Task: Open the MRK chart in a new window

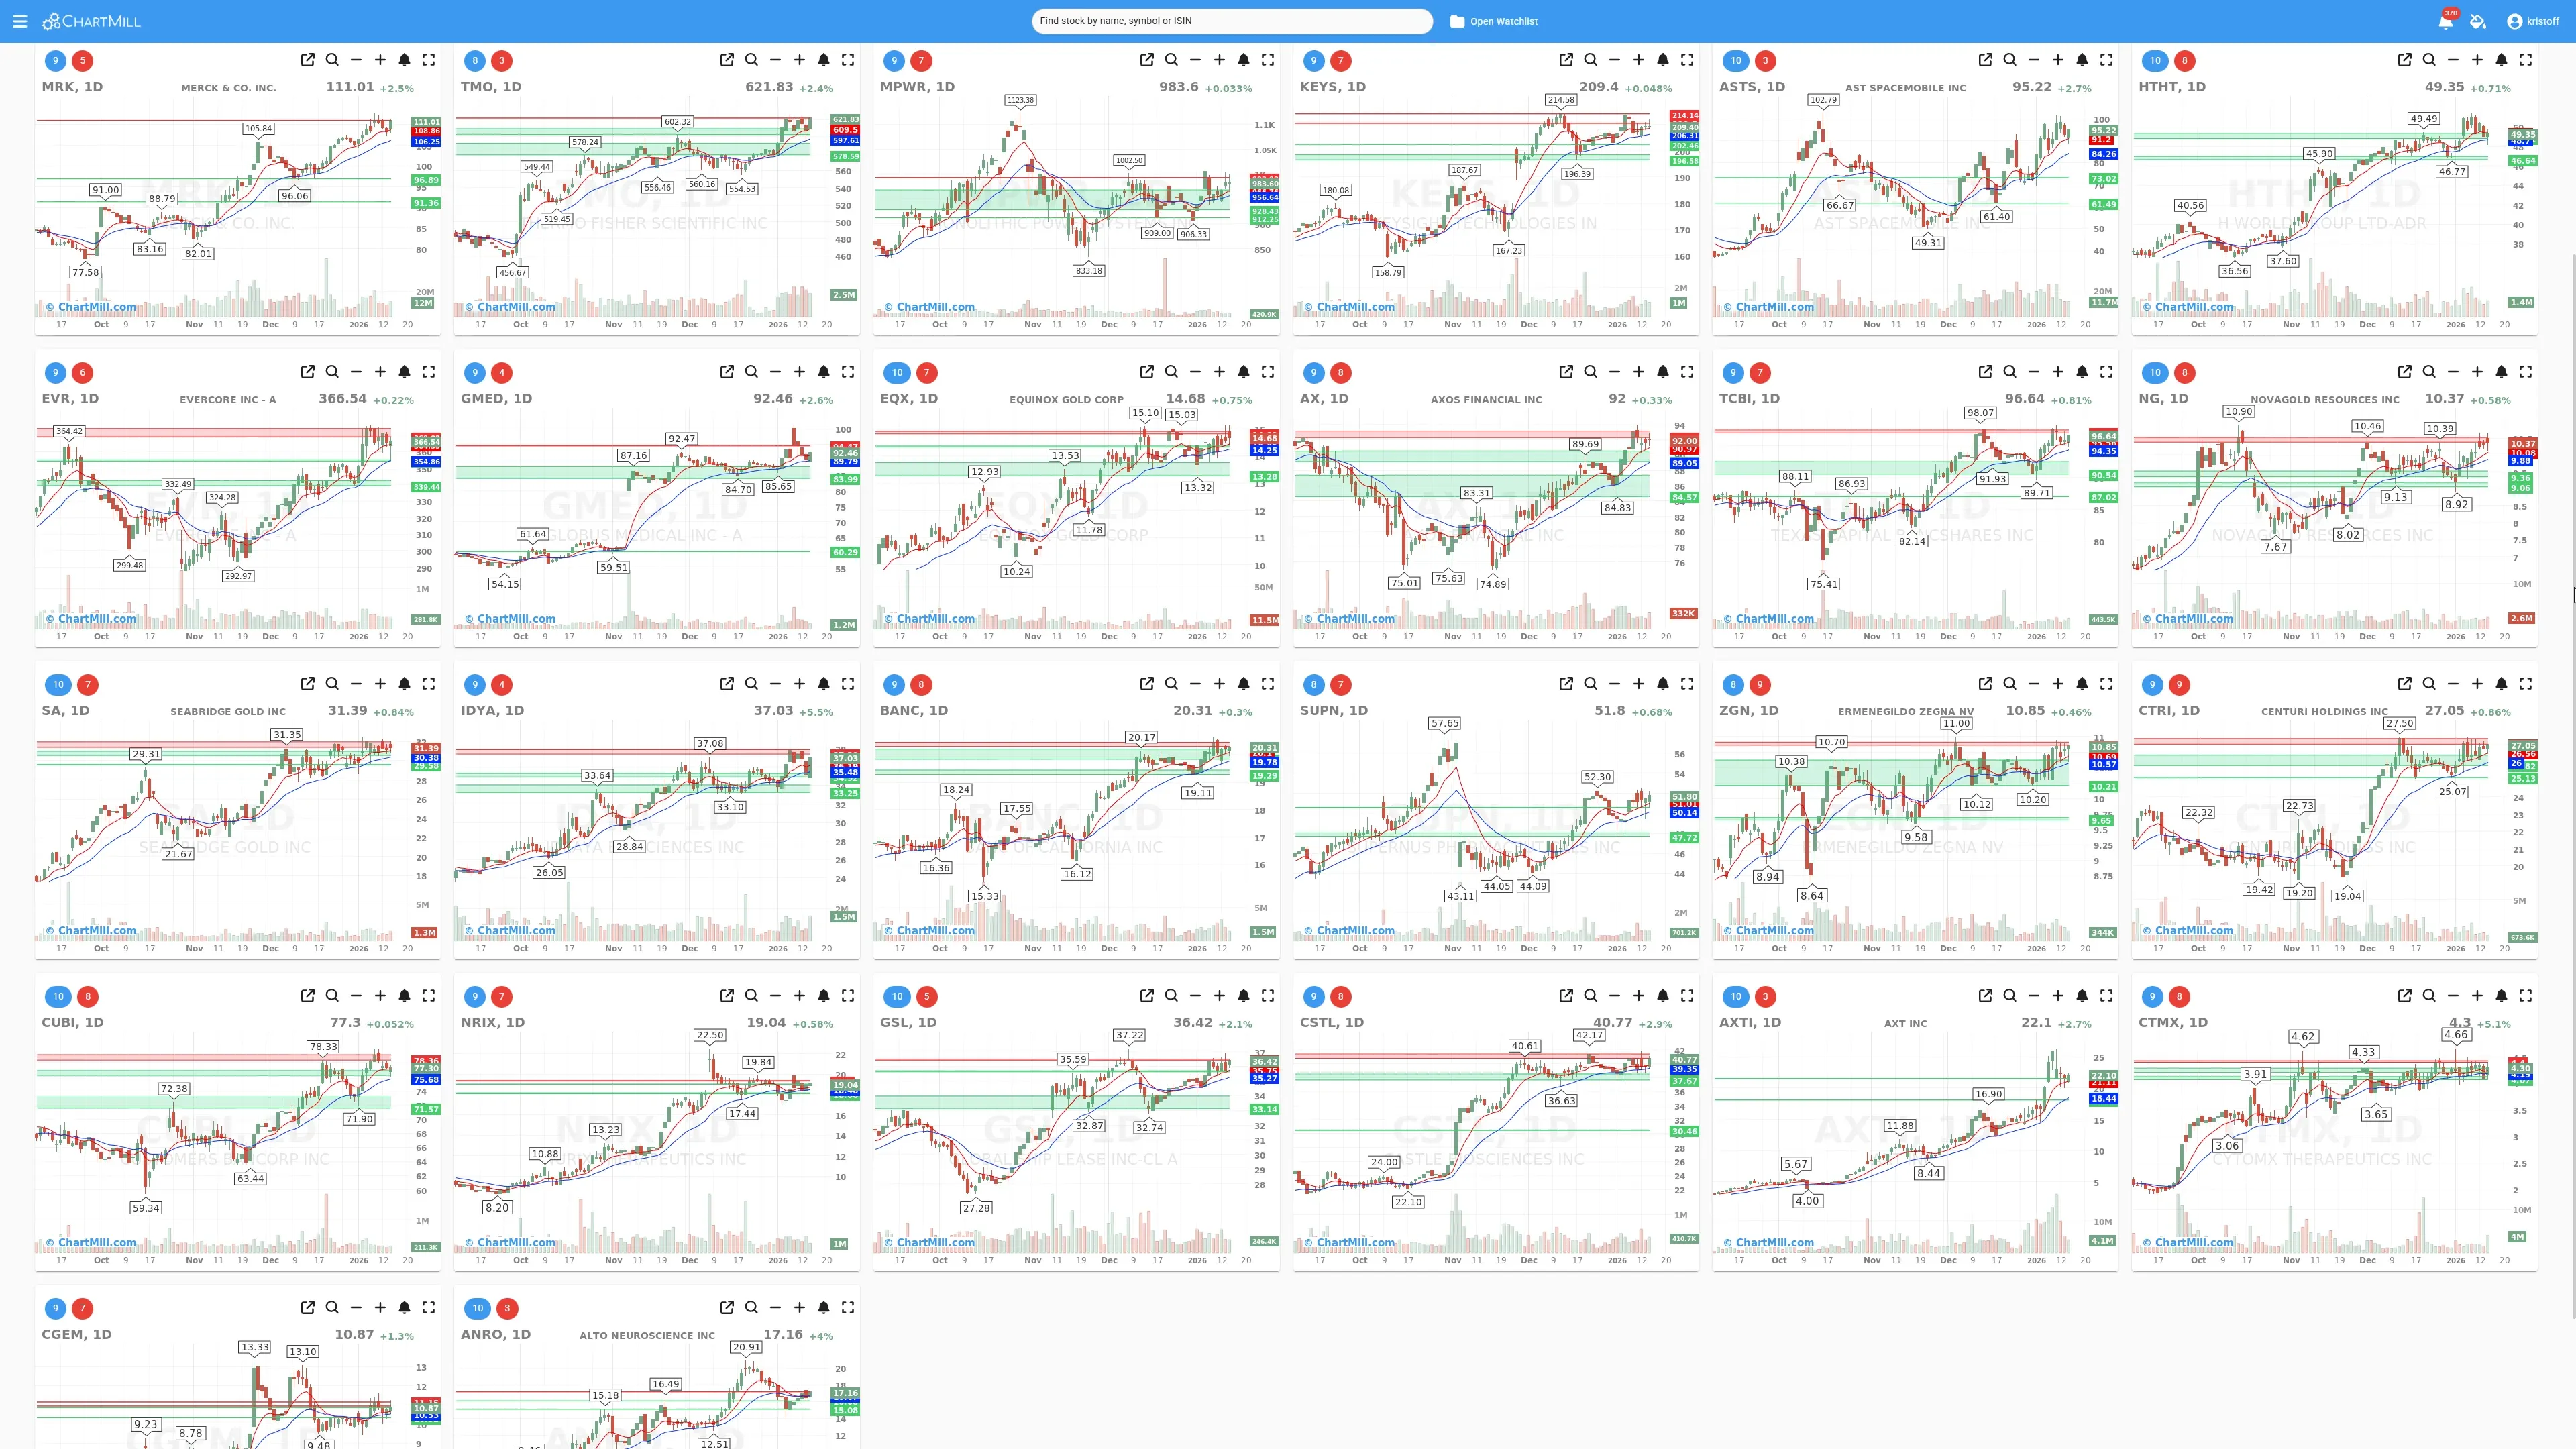Action: tap(308, 60)
